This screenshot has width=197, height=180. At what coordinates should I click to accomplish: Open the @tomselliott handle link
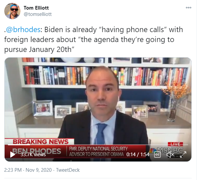click(x=38, y=14)
